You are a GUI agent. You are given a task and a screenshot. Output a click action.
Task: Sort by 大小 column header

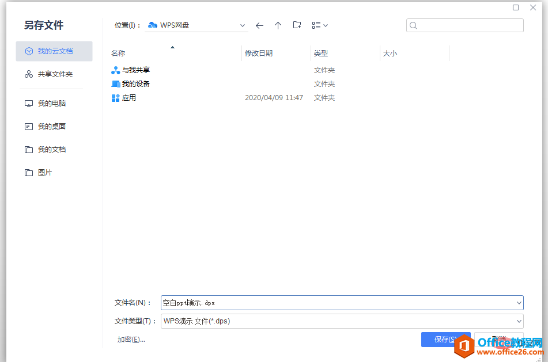[x=390, y=54]
